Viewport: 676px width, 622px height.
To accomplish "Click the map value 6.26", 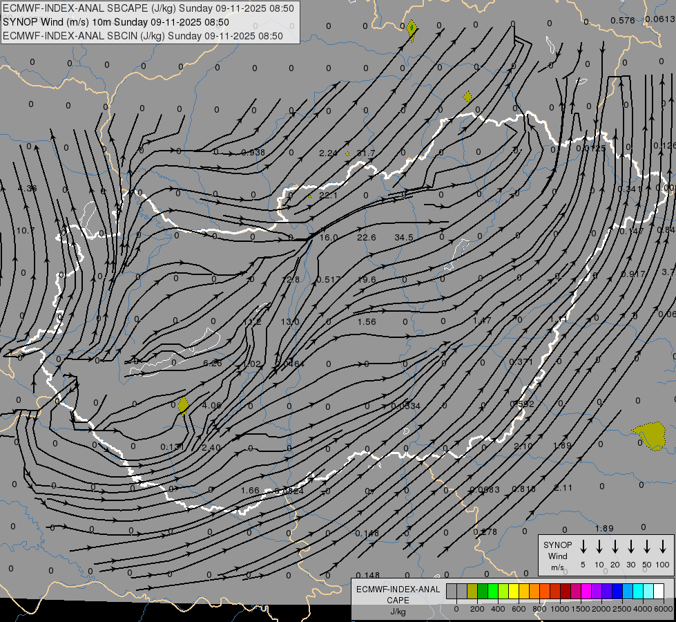I will pyautogui.click(x=213, y=364).
